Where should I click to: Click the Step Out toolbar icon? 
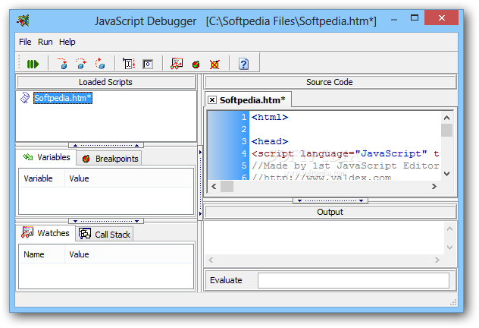(x=100, y=64)
